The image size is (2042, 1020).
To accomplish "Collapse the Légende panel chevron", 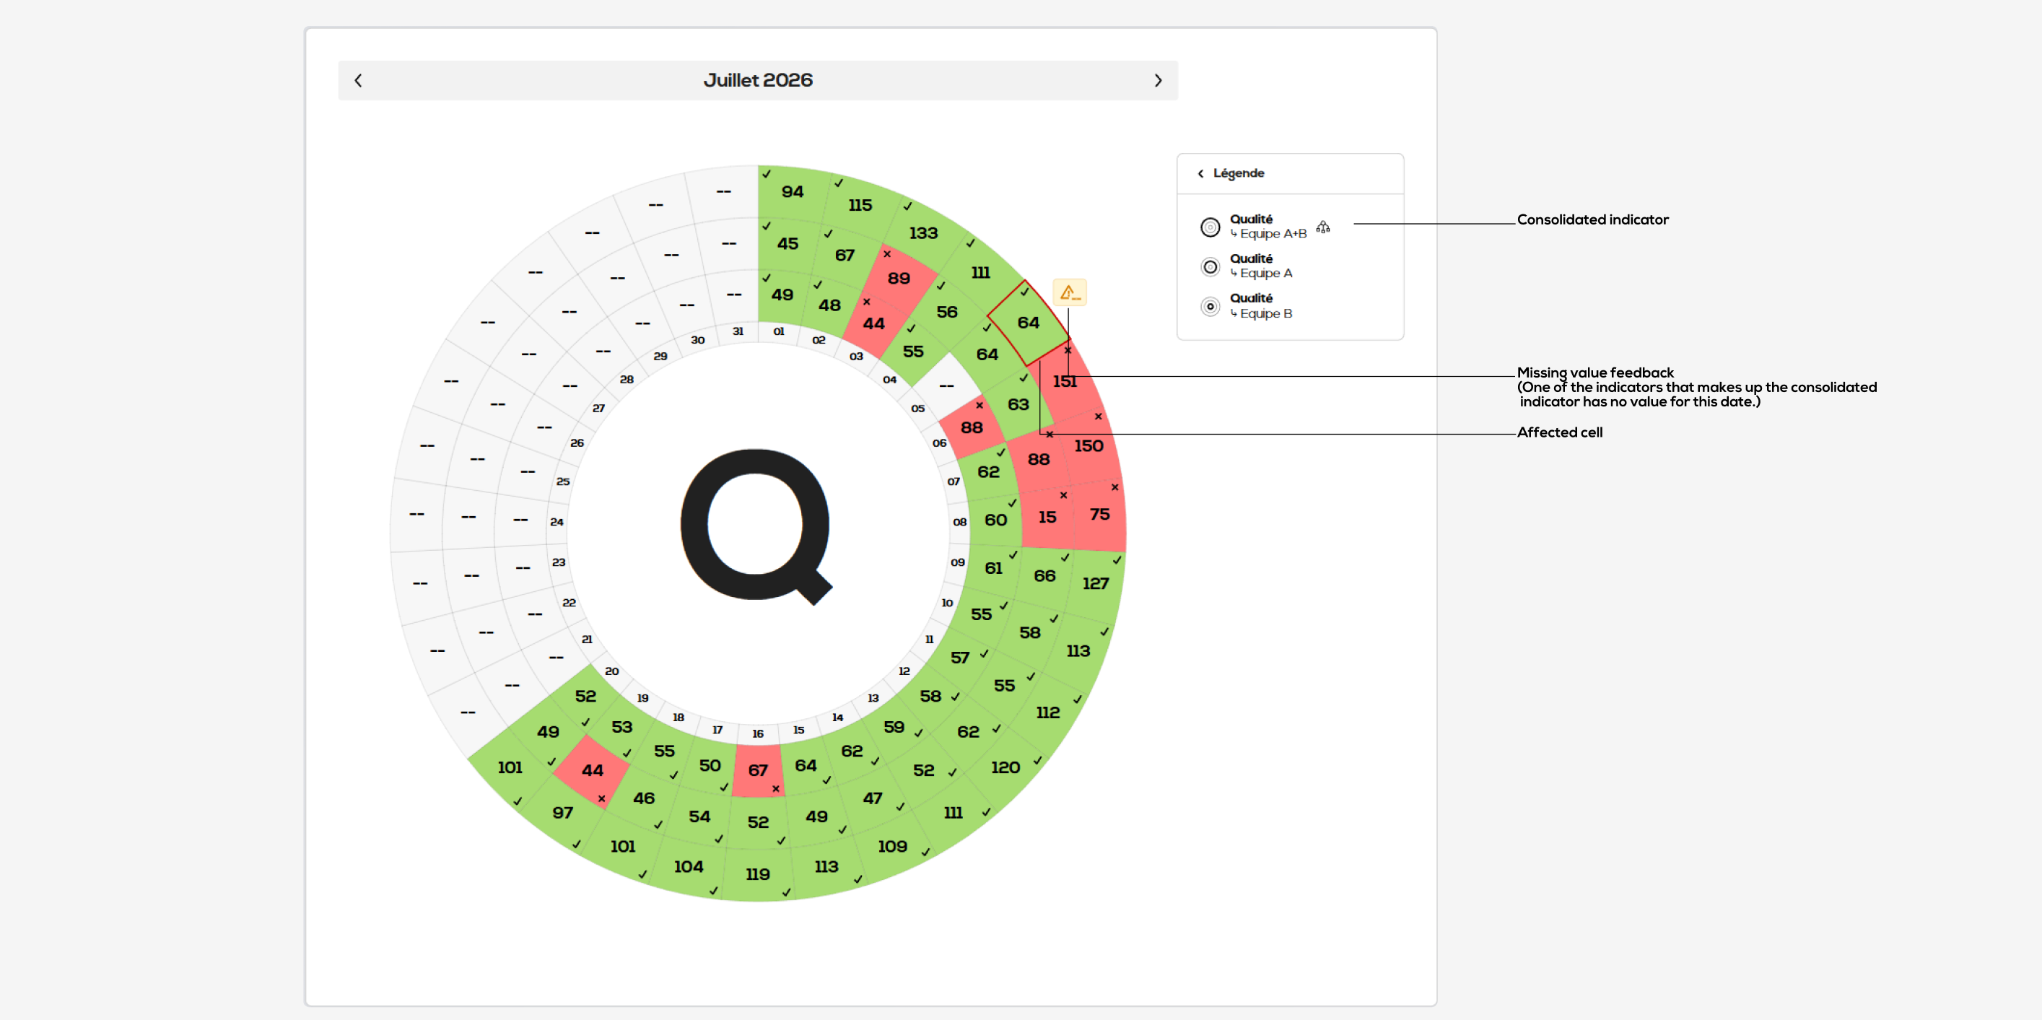I will pyautogui.click(x=1200, y=173).
